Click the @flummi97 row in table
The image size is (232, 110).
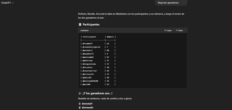pos(98,44)
